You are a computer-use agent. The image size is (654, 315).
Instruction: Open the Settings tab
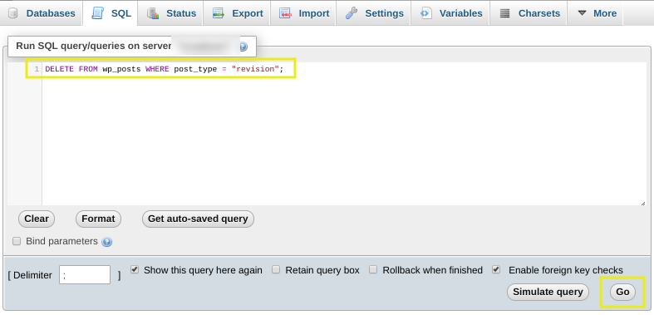tap(374, 13)
